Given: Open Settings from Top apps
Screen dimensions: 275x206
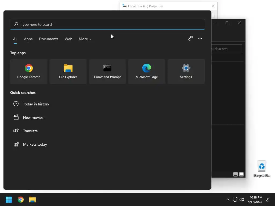Looking at the screenshot, I should click(x=186, y=71).
